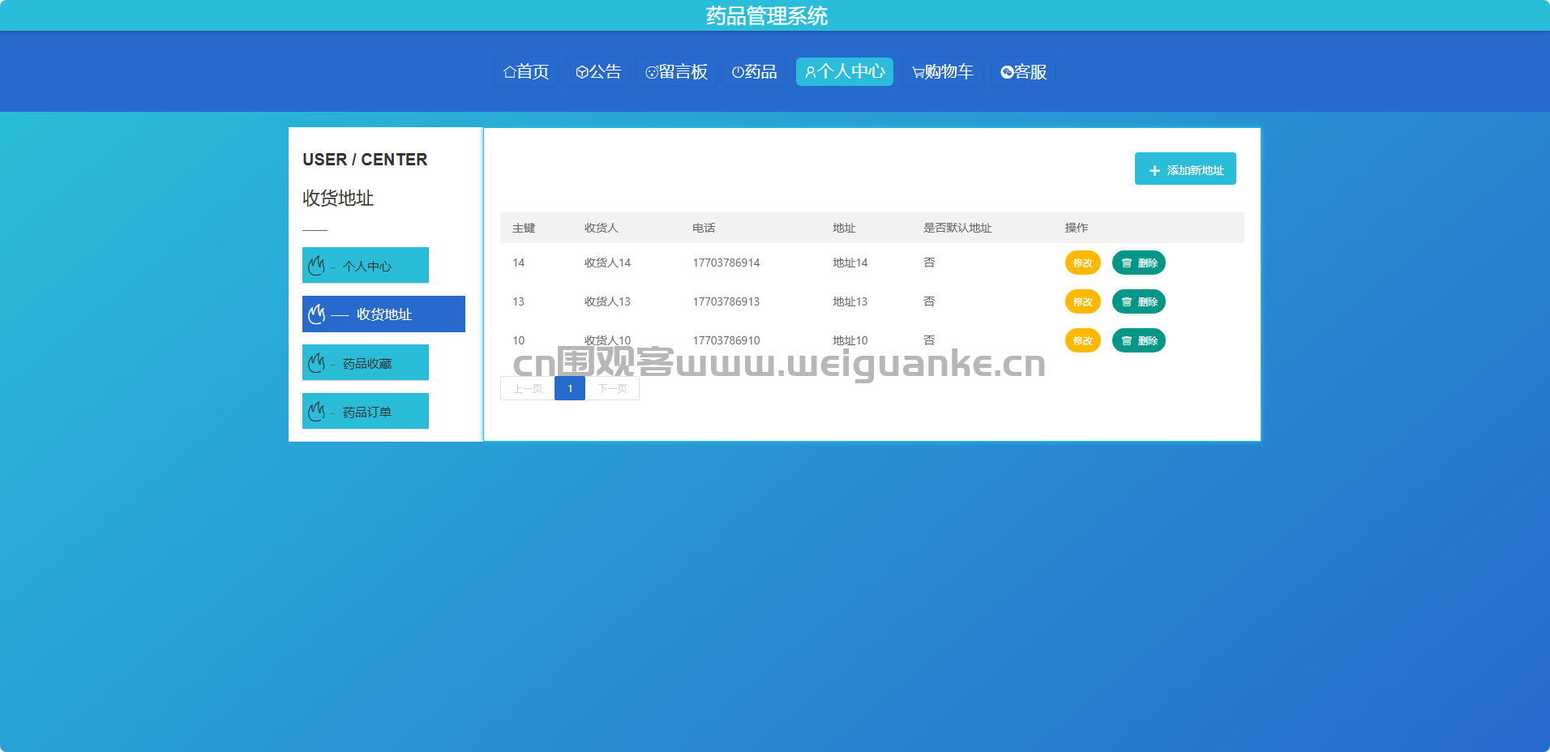This screenshot has width=1550, height=752.
Task: Click trash icon in row 收货人10
Action: click(x=1127, y=340)
